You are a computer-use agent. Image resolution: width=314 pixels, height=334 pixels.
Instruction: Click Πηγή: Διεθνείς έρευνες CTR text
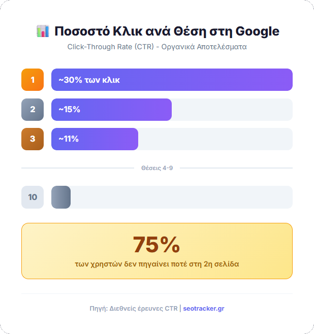click(x=133, y=308)
